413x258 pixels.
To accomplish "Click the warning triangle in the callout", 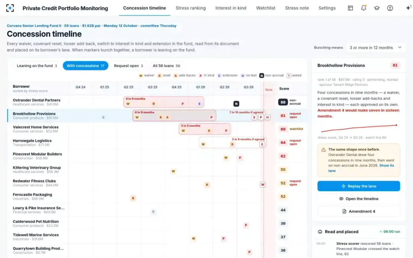I will point(323,150).
